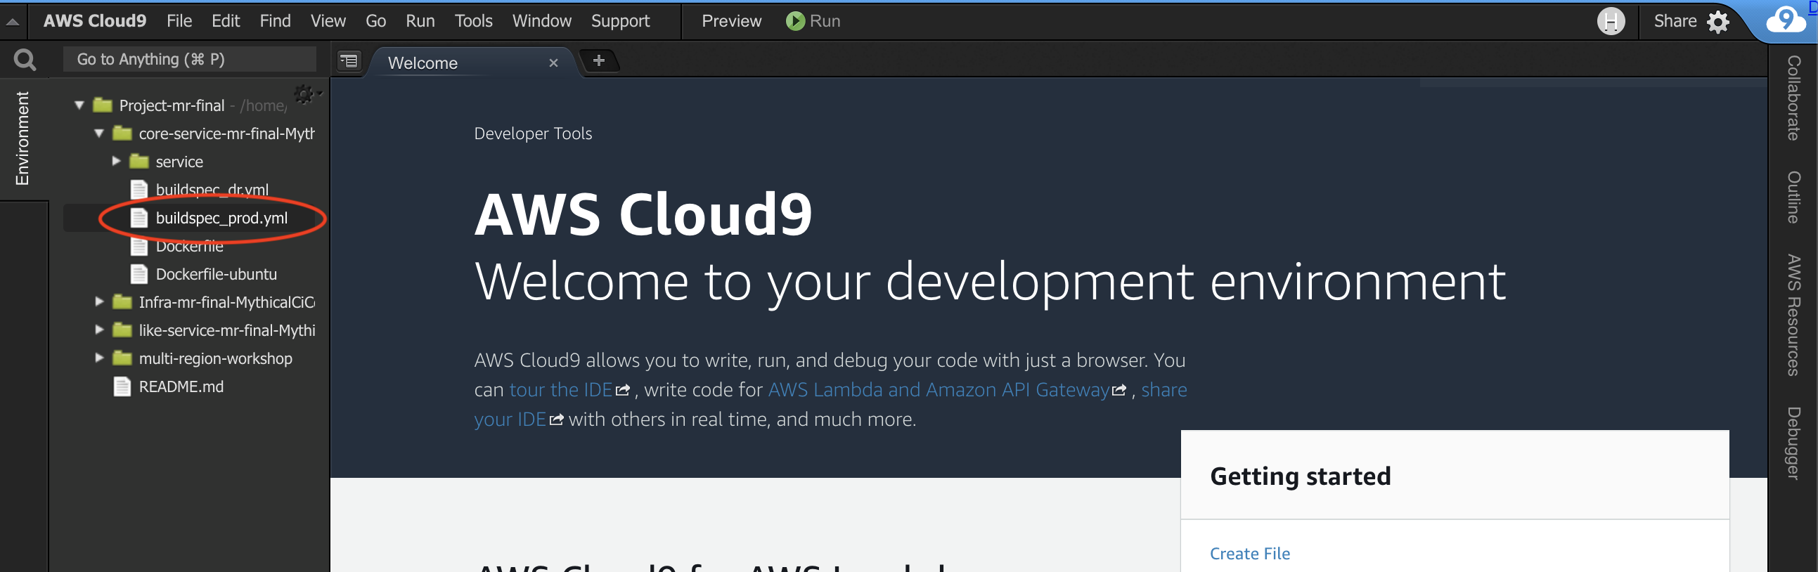Viewport: 1818px width, 572px height.
Task: Add a new tab with plus button
Action: coord(598,60)
